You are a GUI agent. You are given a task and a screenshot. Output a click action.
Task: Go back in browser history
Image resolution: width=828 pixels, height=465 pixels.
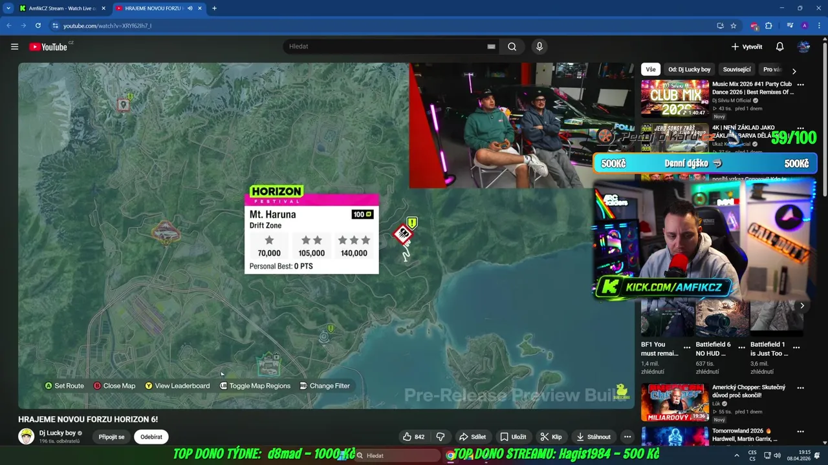point(9,26)
